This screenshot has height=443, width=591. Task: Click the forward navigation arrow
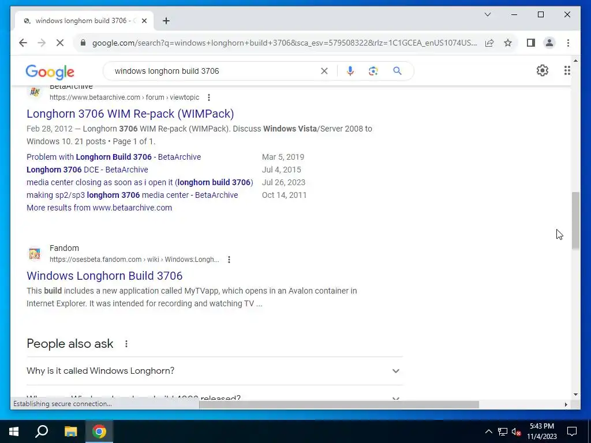click(42, 43)
